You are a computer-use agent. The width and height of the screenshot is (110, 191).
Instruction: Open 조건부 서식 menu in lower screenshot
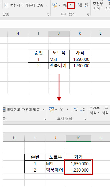click(94, 111)
